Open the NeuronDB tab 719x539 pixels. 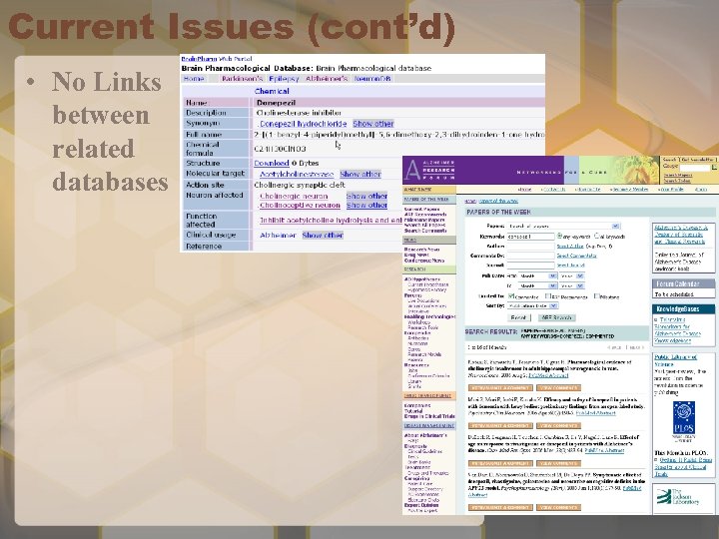tap(372, 79)
